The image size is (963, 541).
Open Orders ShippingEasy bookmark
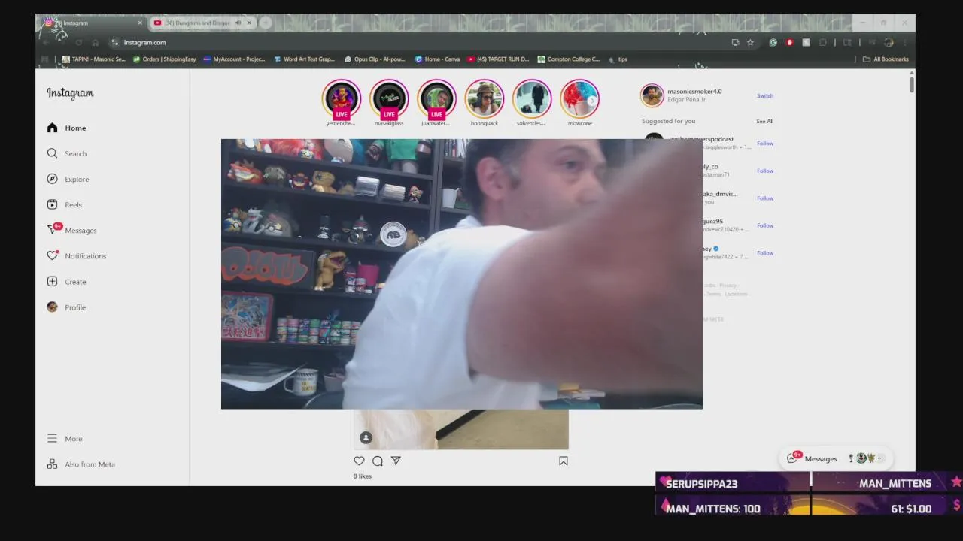(165, 59)
